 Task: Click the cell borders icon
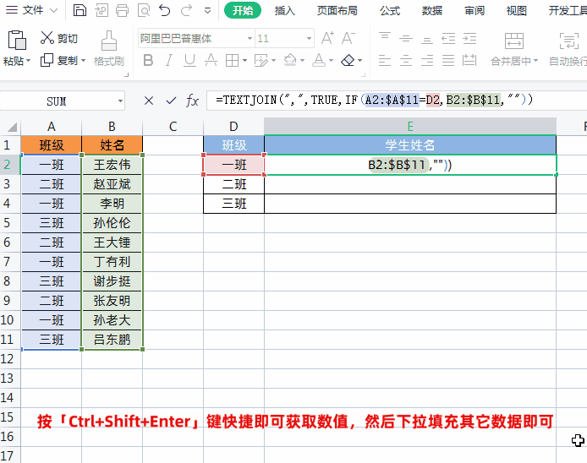(232, 60)
